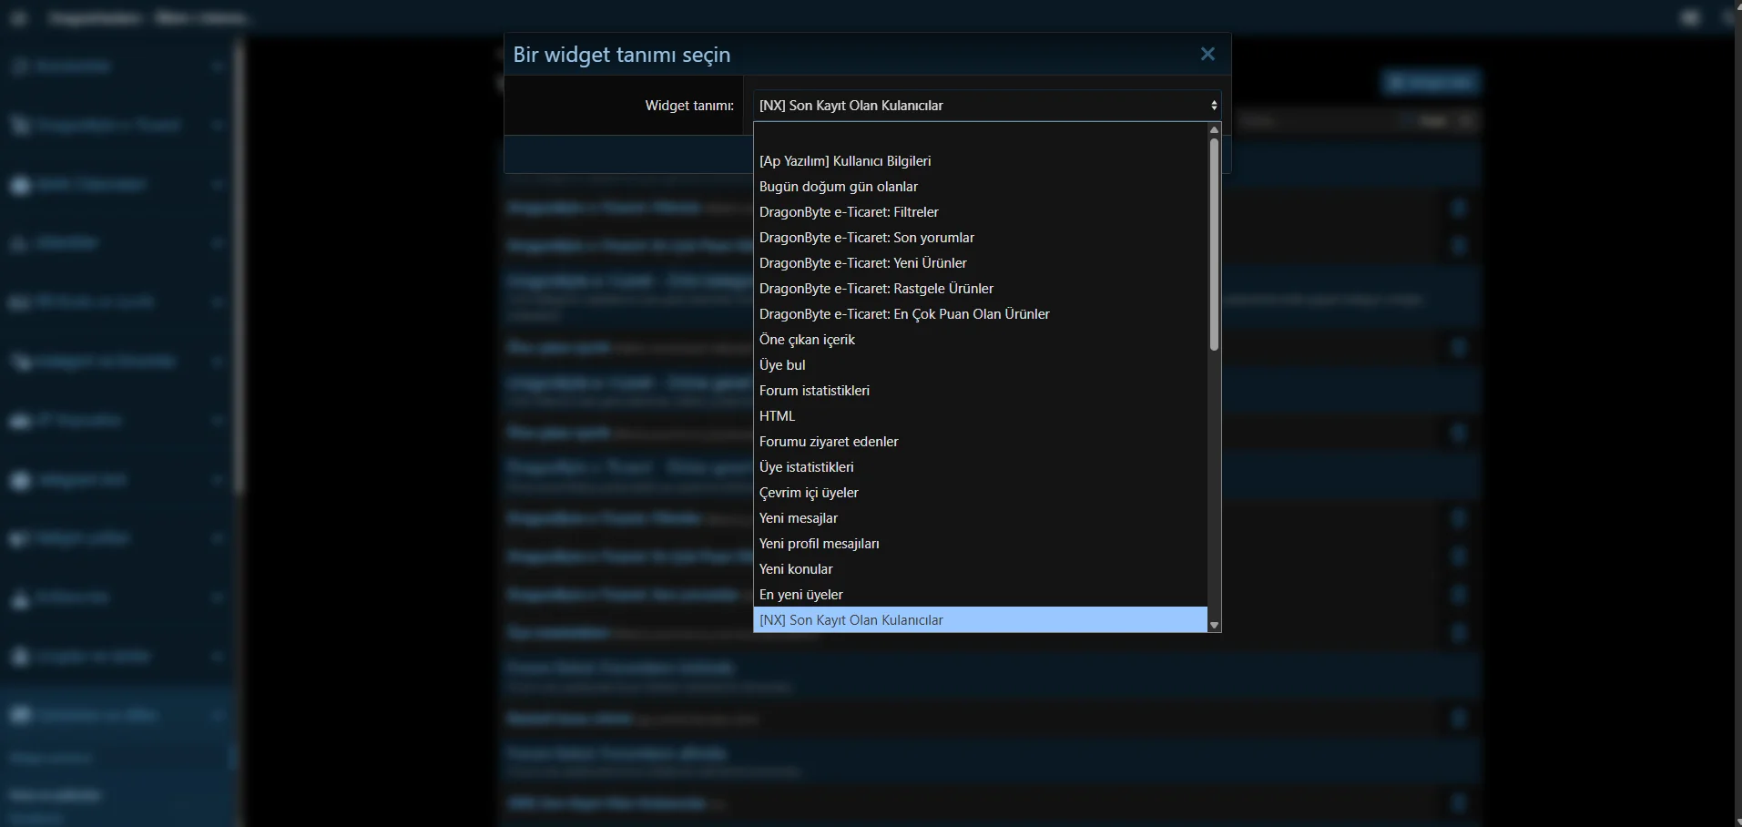Select highlighted '[NX] Son Kayıt Olan Kulanıcılar' option
1742x827 pixels.
point(851,620)
